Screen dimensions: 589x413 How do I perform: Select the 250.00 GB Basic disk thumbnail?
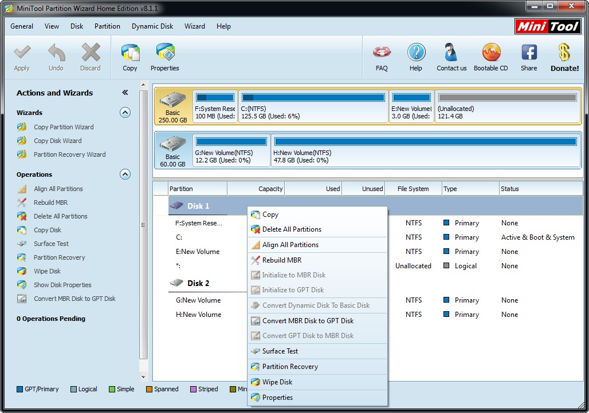point(173,106)
